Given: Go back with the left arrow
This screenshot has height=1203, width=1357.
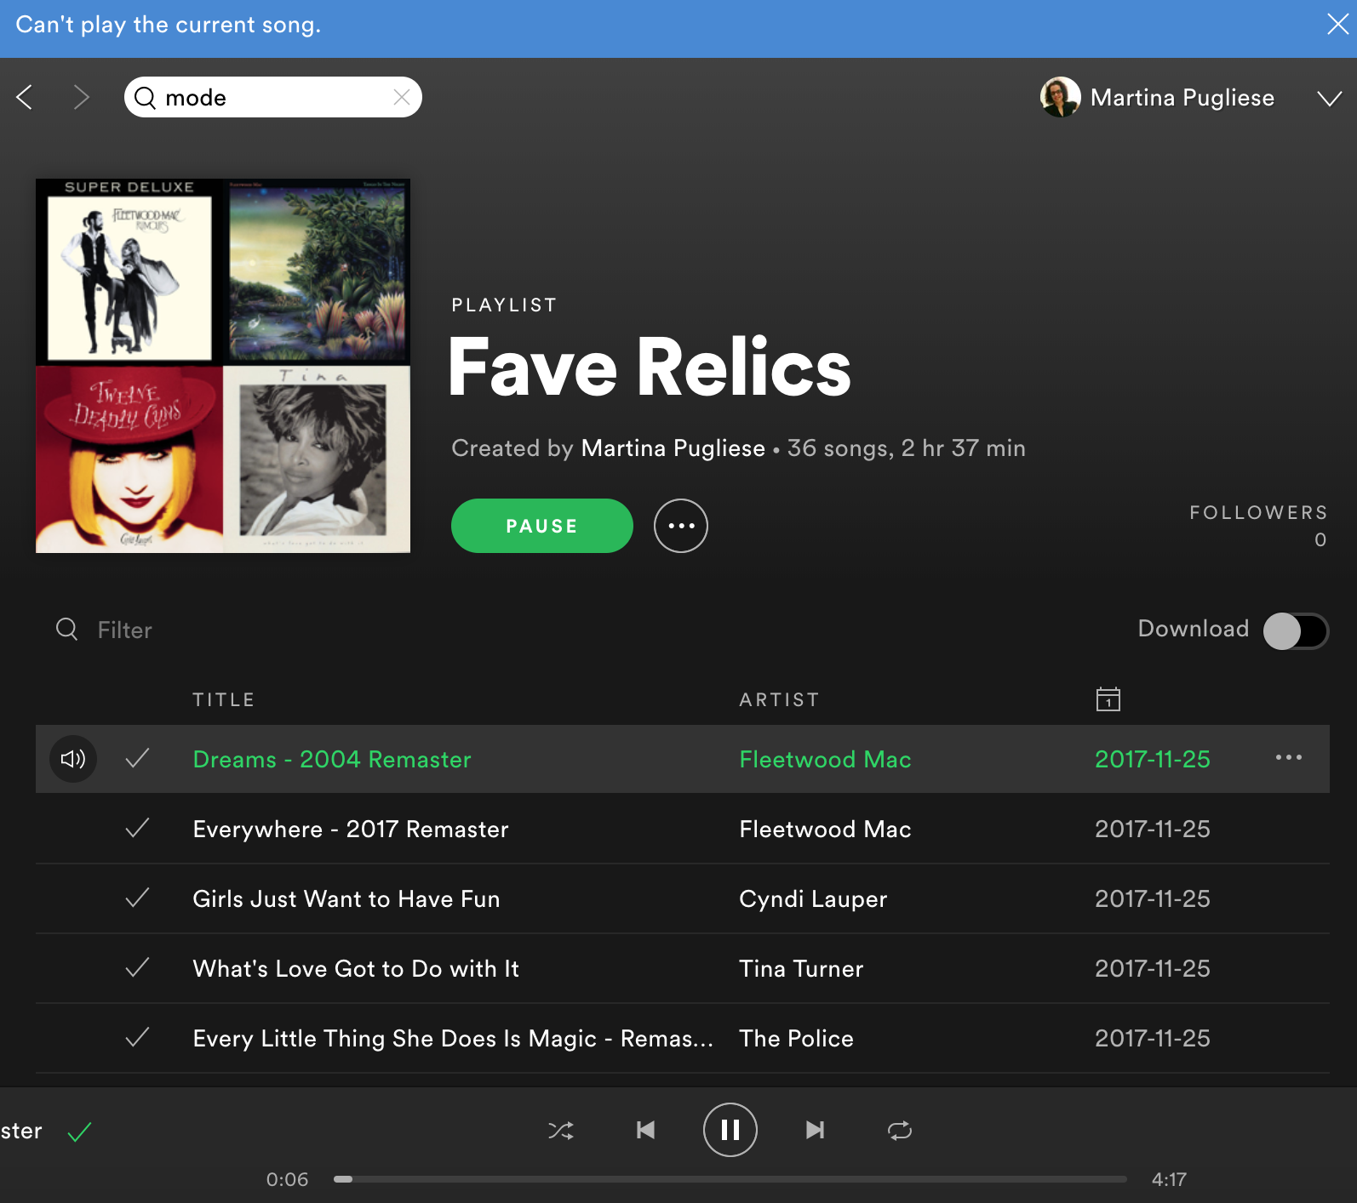Looking at the screenshot, I should (25, 97).
